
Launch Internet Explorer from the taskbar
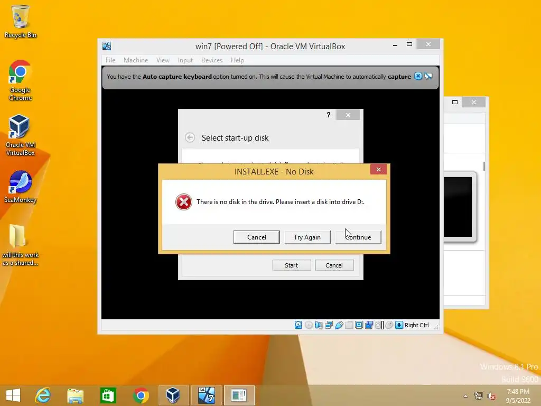click(43, 395)
